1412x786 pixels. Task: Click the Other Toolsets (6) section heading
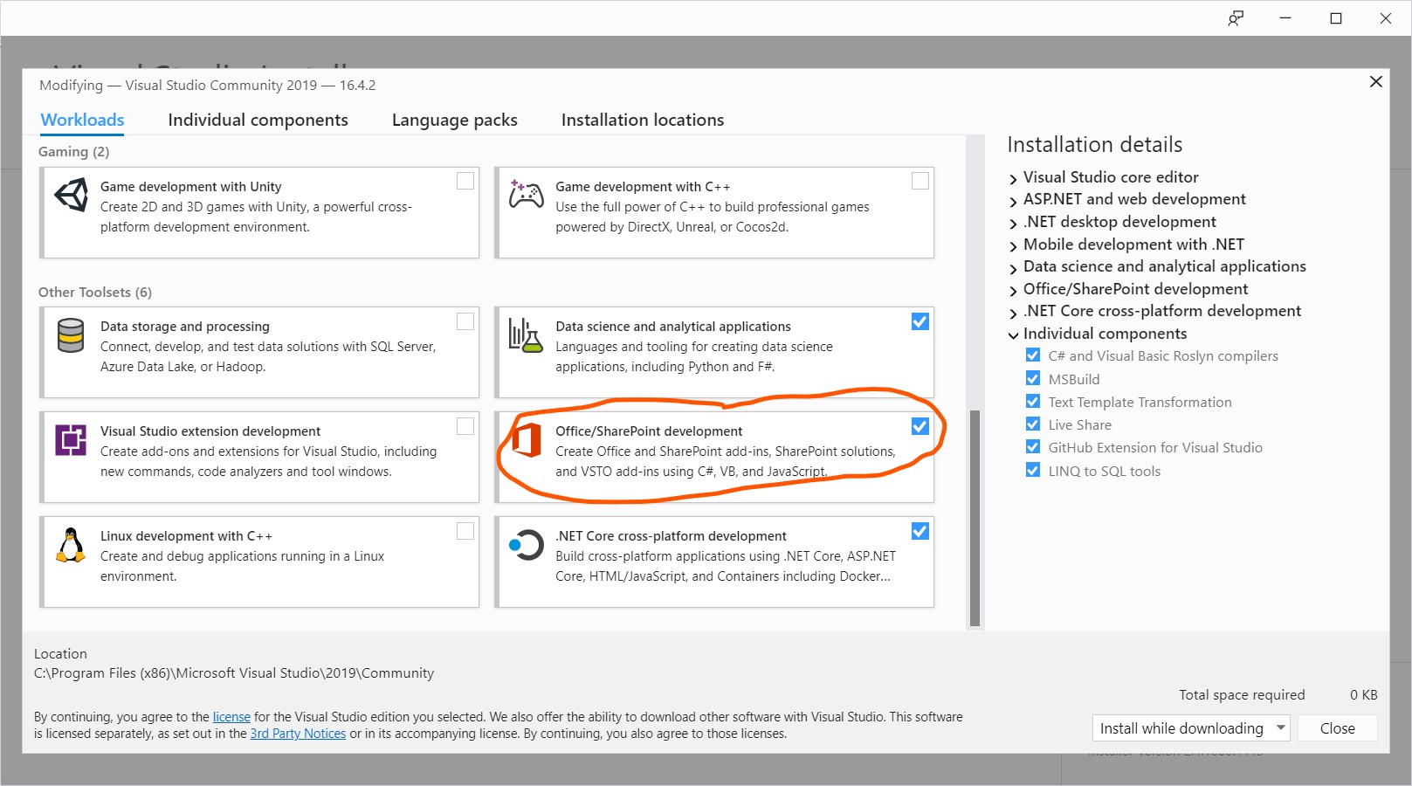tap(94, 292)
